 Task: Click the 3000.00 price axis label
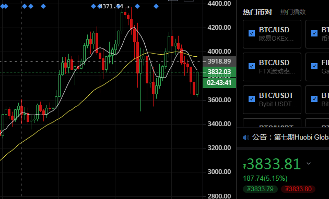[219, 171]
